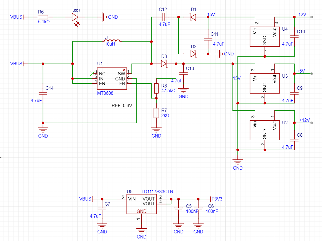This screenshot has height=241, width=322.
Task: Select the LD1117S33CTR part name label
Action: [x=157, y=192]
